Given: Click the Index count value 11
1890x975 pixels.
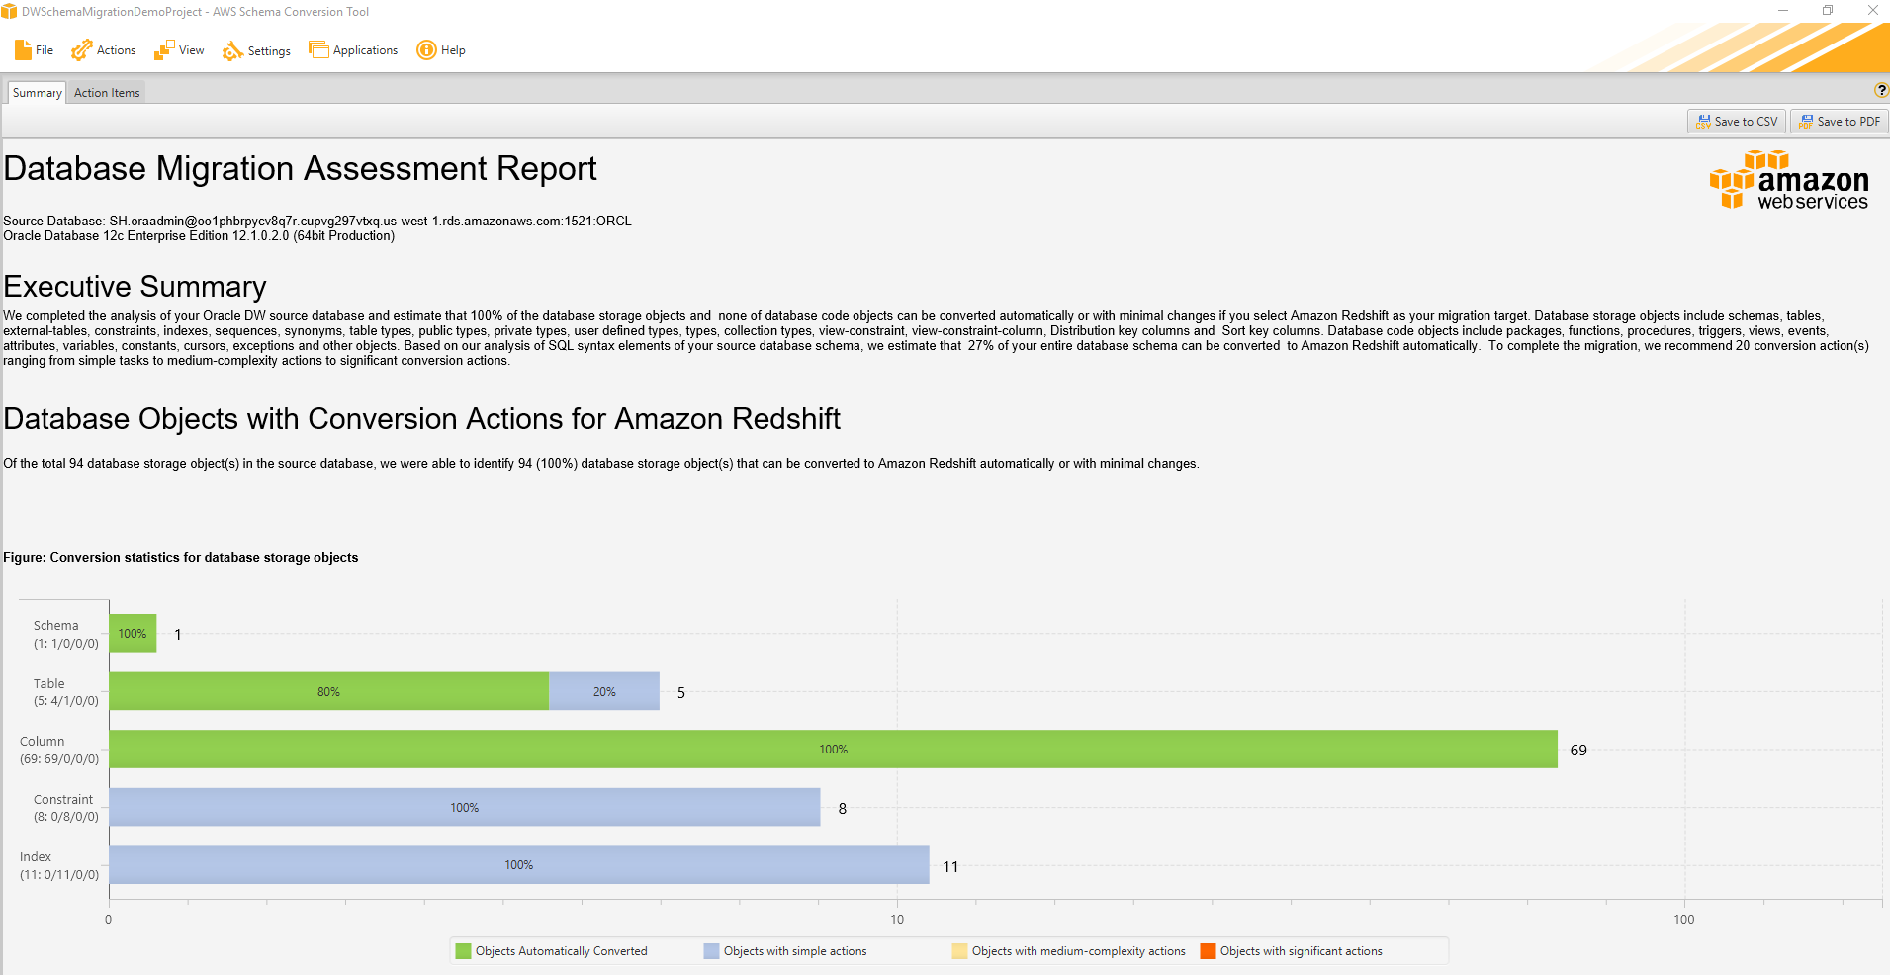Looking at the screenshot, I should click(950, 867).
